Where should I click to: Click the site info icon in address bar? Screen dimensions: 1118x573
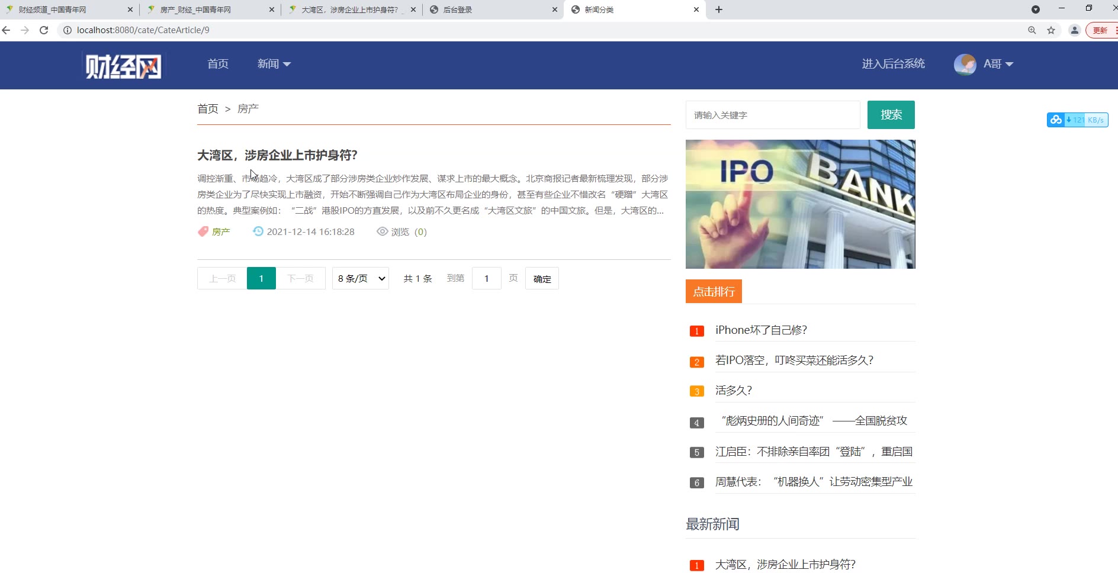click(68, 30)
